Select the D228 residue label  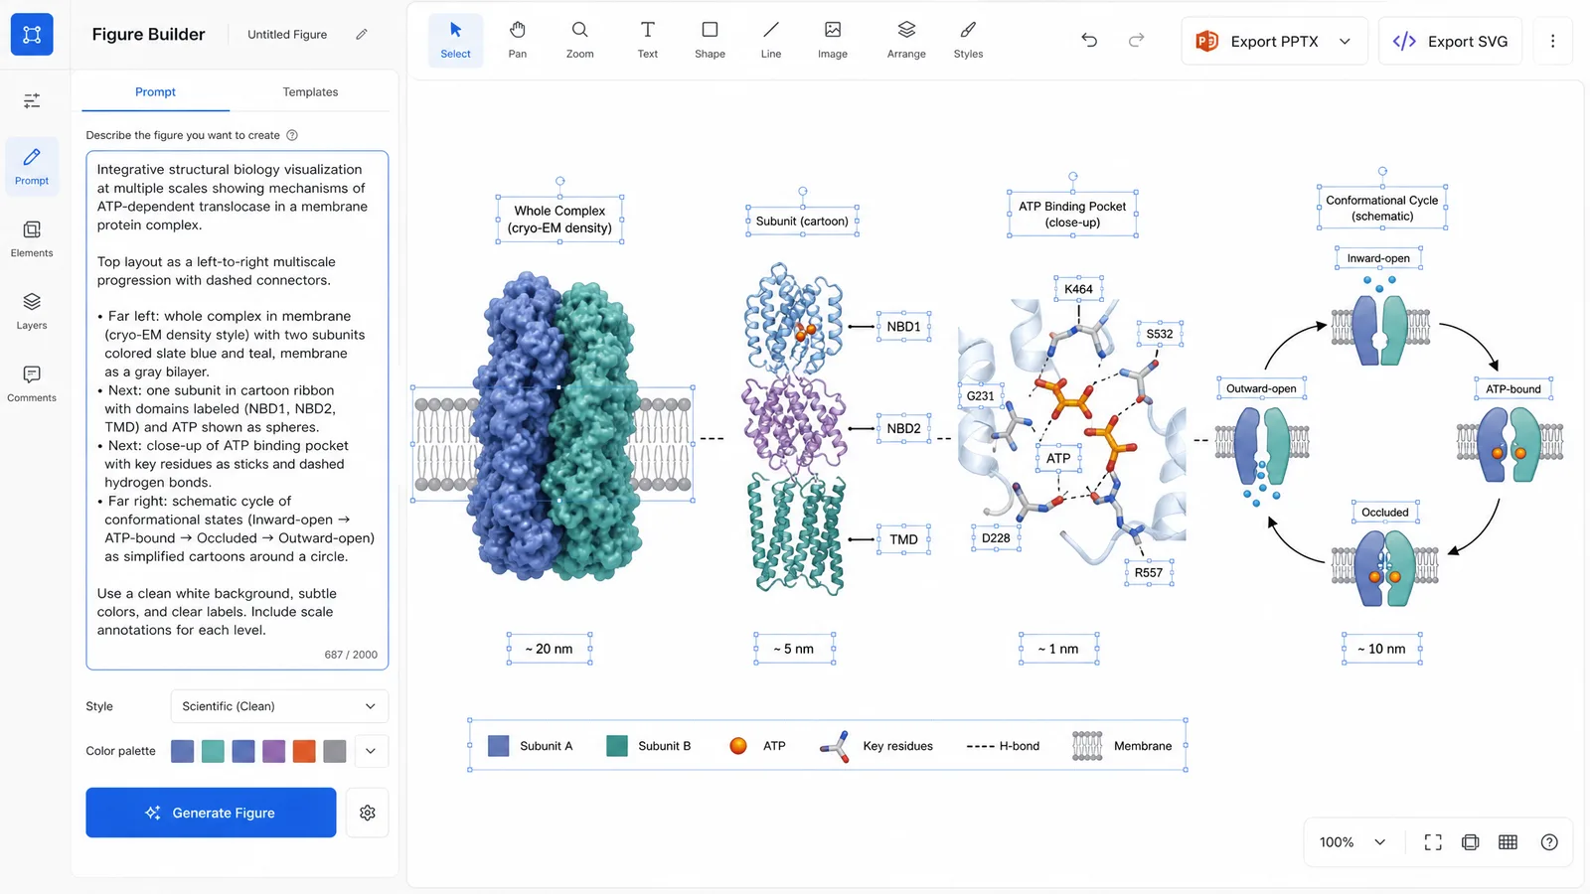996,538
